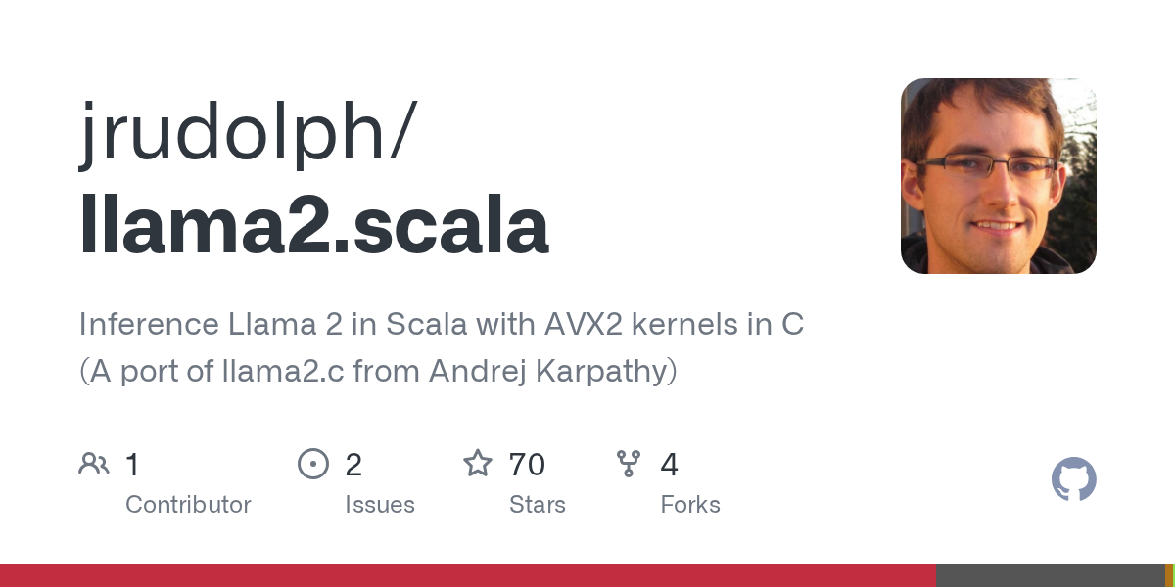
Task: Click the "Inference Llama 2 in Scala" description line
Action: [x=442, y=324]
